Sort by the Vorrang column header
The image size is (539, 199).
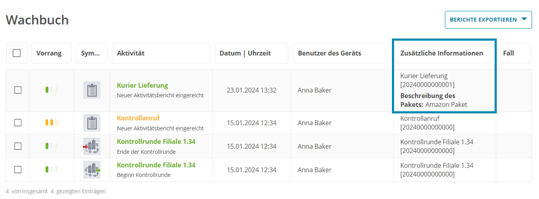tap(51, 53)
